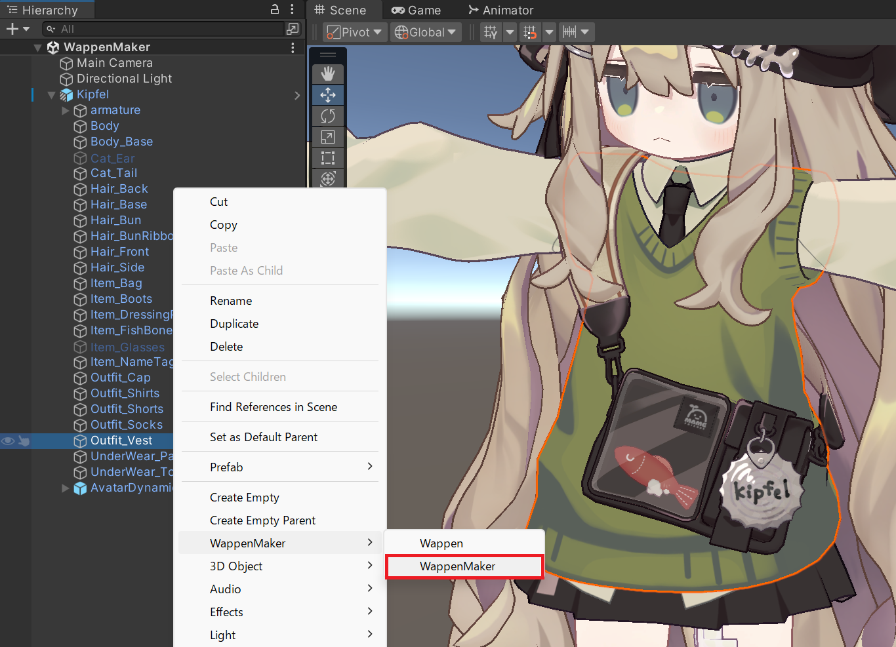The width and height of the screenshot is (896, 647).
Task: Open the Global orientation dropdown
Action: [x=426, y=32]
